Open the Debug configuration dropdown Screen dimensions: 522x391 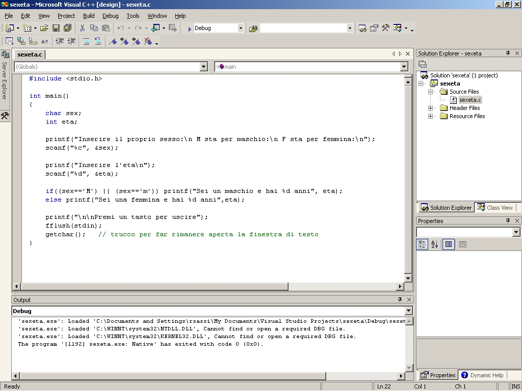pos(241,29)
